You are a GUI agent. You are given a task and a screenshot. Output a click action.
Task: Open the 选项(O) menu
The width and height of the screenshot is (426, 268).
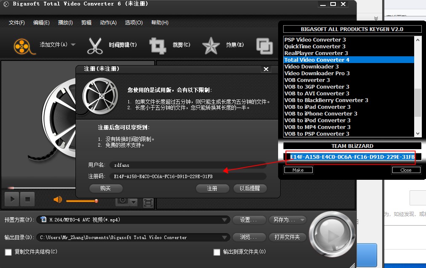(134, 23)
